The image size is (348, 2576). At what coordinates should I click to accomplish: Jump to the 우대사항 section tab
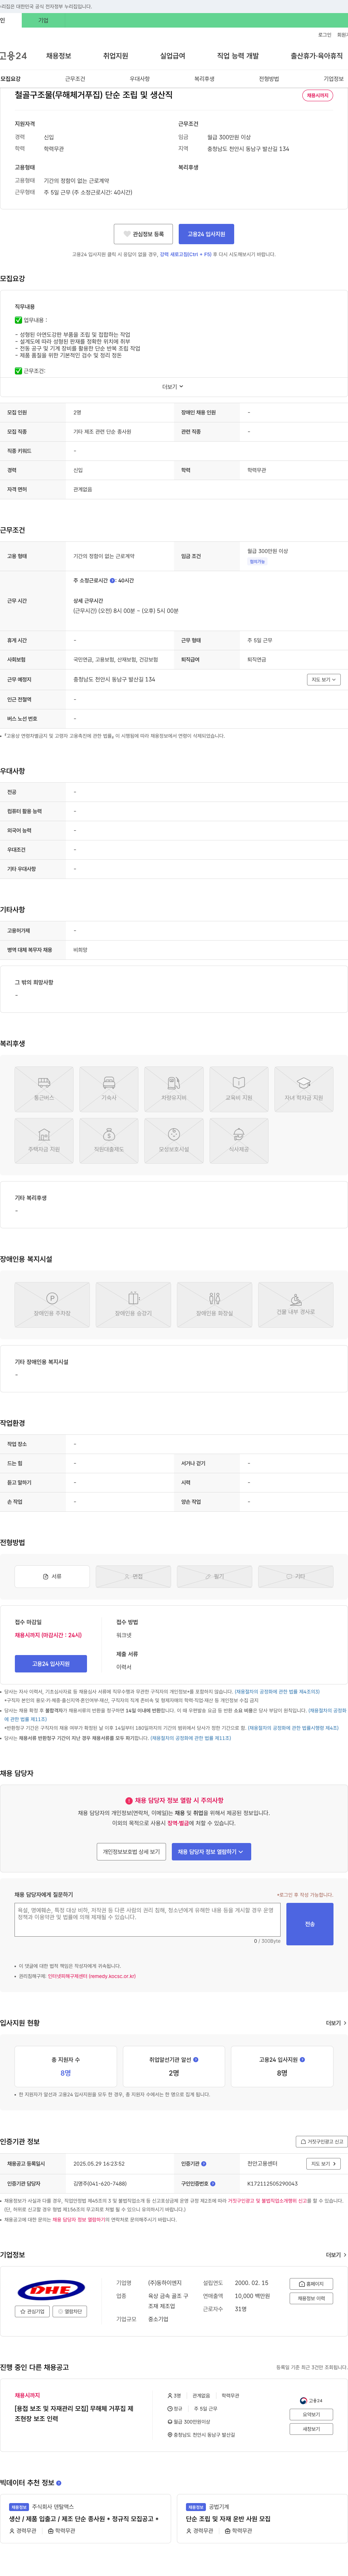point(140,79)
